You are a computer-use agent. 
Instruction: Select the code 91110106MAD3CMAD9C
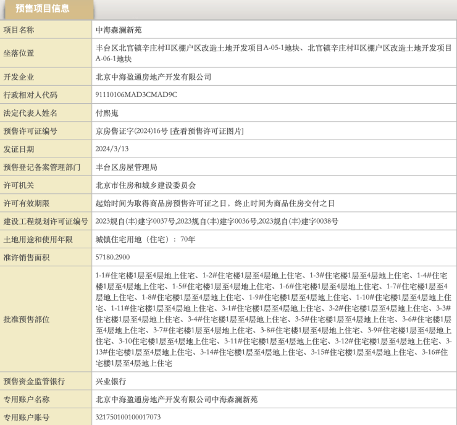pyautogui.click(x=136, y=95)
